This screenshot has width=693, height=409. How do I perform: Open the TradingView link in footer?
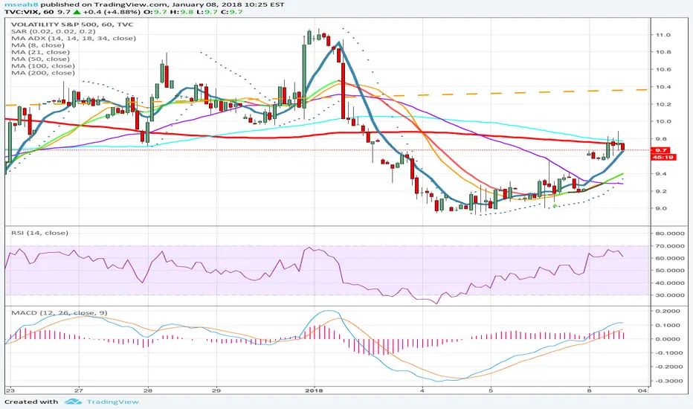coord(113,402)
